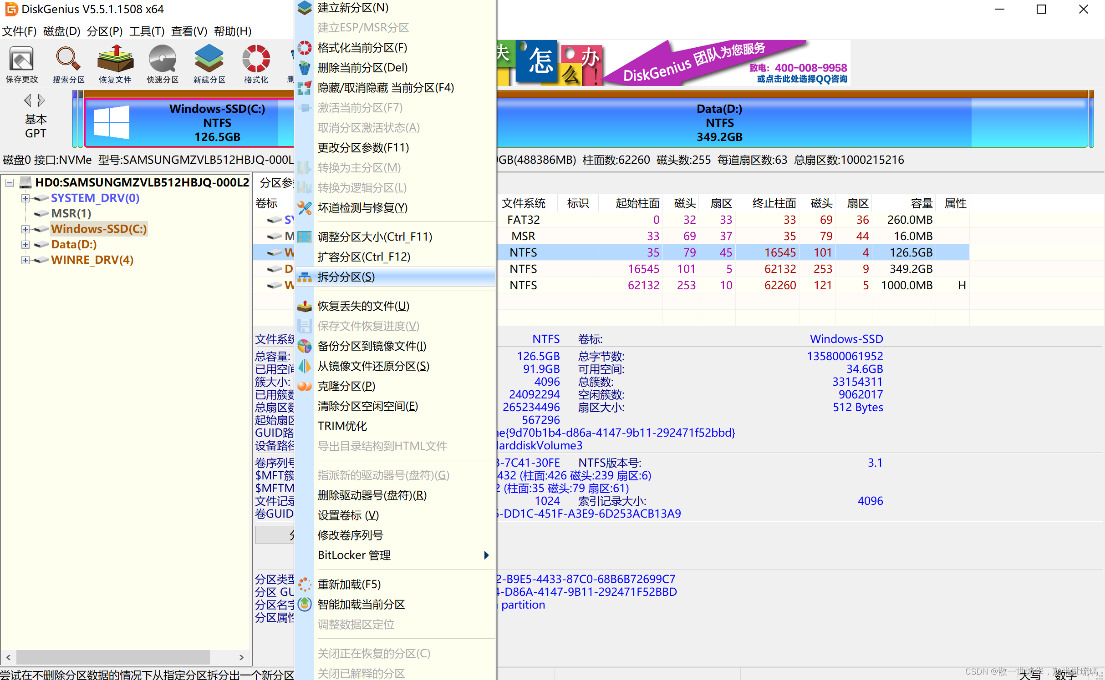Screen dimensions: 1105x680
Task: Click the icon beside 隐藏/取消隐藏 当前分区
Action: pyautogui.click(x=305, y=88)
